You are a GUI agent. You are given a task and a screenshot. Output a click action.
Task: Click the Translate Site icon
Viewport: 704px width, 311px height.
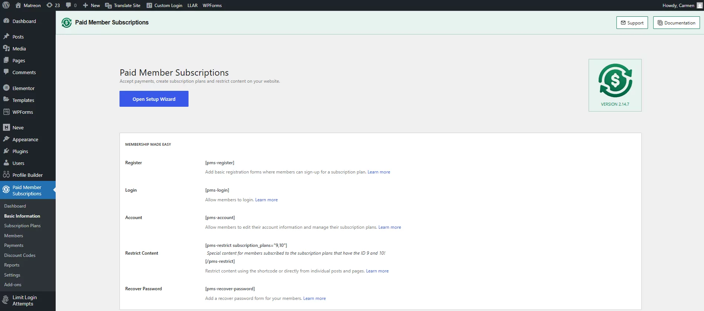(x=108, y=5)
